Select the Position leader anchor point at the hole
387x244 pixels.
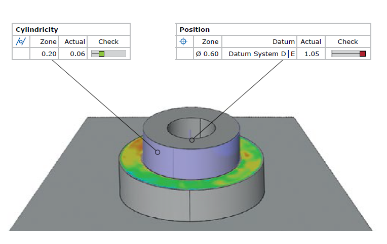pyautogui.click(x=191, y=140)
